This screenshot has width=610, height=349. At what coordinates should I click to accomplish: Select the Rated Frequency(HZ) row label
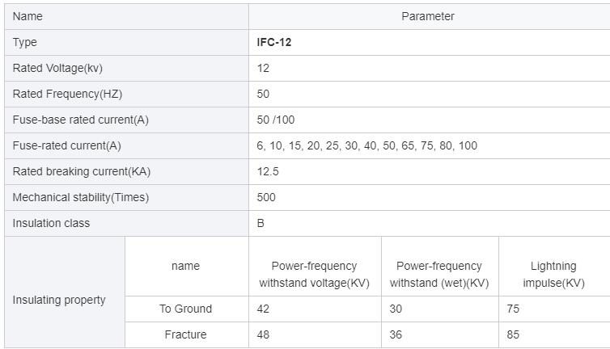coord(126,94)
